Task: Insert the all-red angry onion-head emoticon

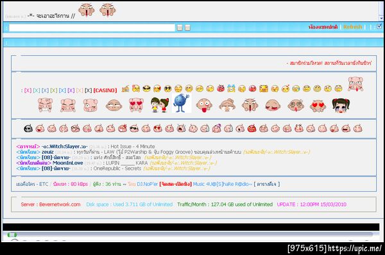Action: tap(252, 128)
